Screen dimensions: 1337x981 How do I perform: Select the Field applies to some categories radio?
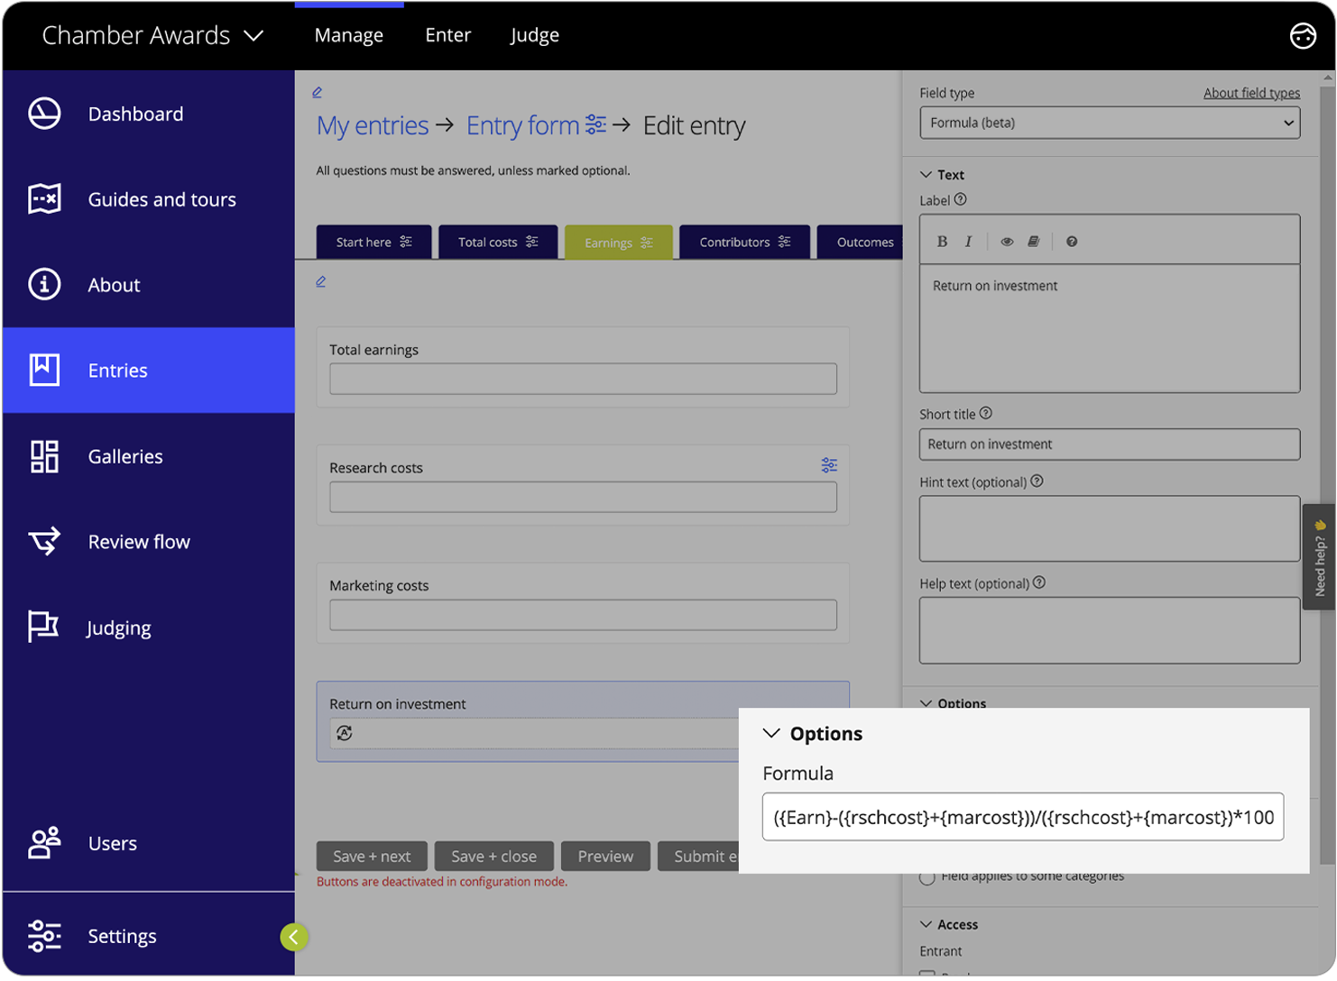tap(927, 876)
